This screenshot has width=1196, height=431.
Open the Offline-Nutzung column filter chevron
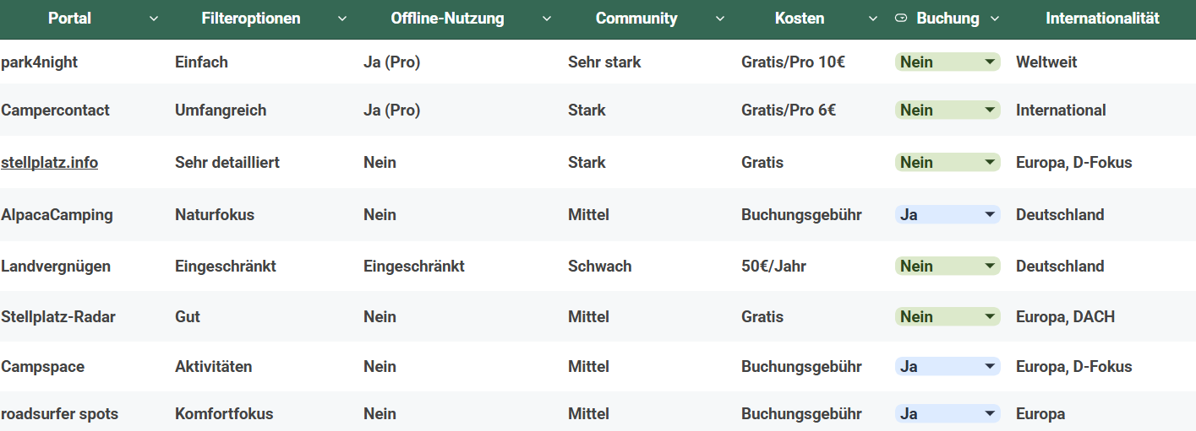point(547,19)
